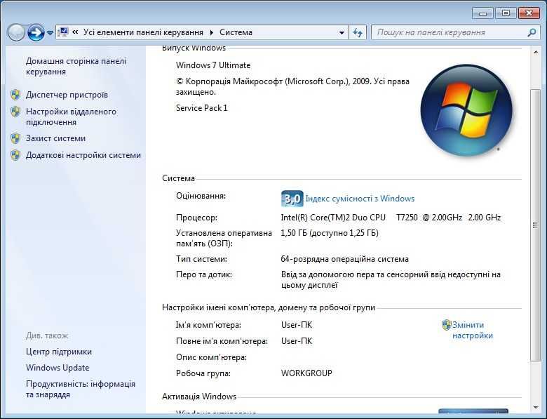Click shield icon beside 'Диспетчер пристроїв'

pos(15,95)
